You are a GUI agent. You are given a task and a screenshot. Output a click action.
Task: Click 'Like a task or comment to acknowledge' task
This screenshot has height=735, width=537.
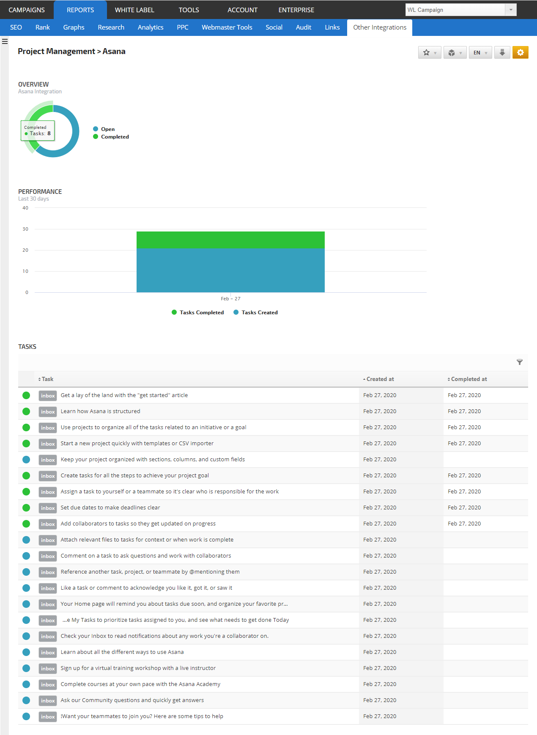146,588
